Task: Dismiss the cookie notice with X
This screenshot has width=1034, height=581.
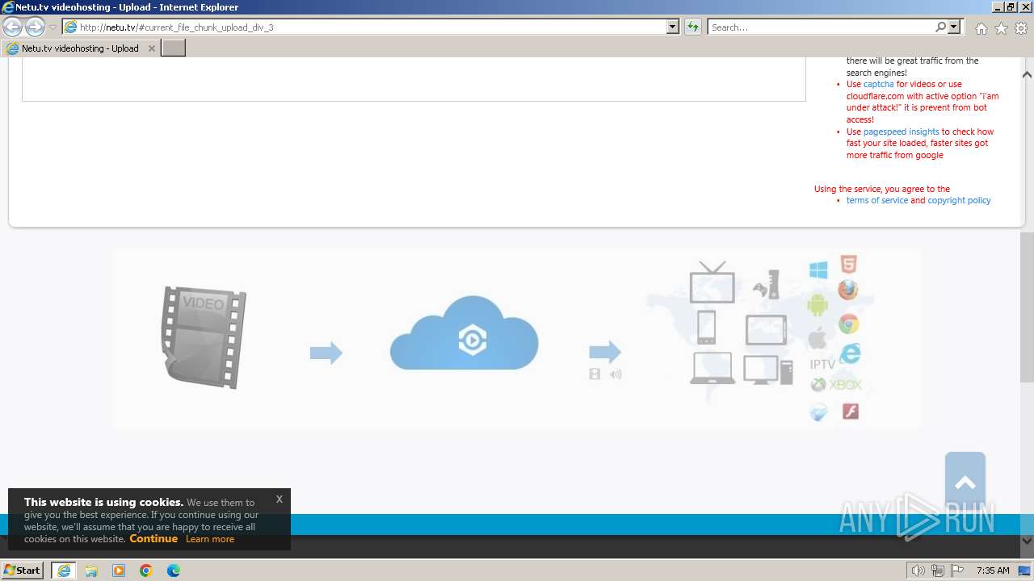Action: pos(279,499)
